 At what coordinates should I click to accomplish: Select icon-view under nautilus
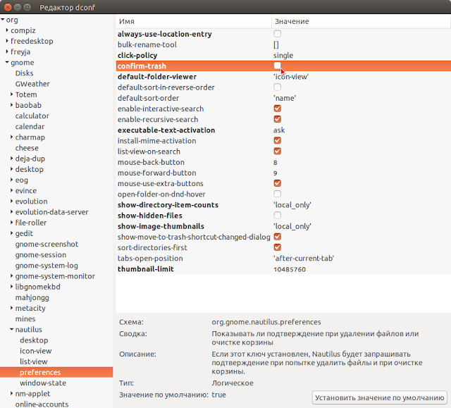[36, 351]
